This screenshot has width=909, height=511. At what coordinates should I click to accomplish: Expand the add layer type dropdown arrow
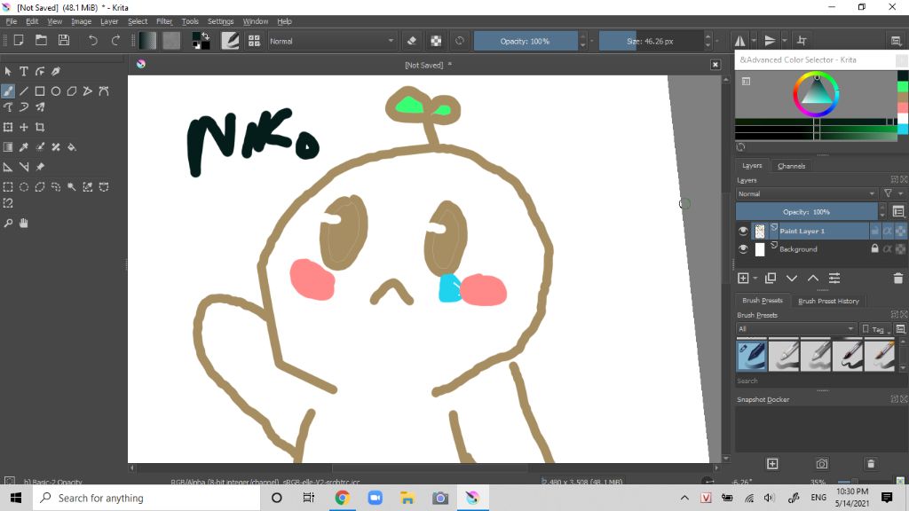click(755, 279)
